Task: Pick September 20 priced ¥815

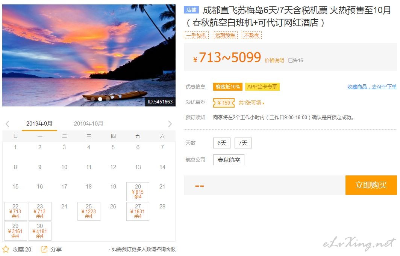Action: (138, 192)
